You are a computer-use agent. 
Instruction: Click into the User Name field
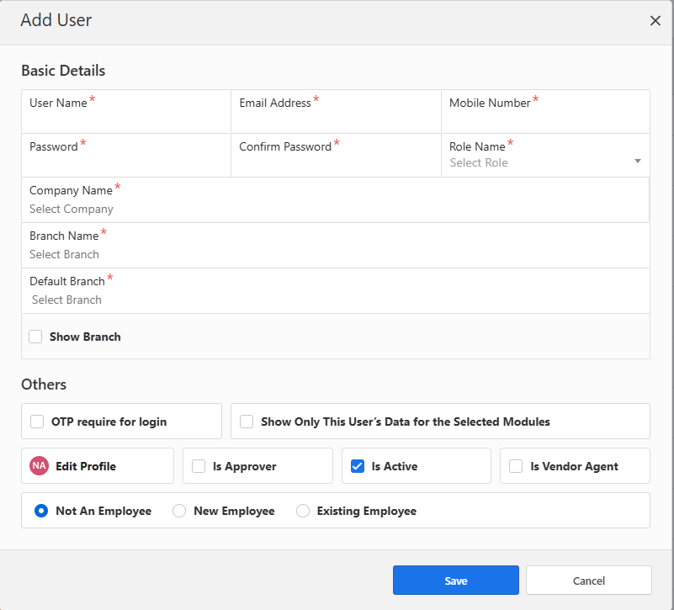tap(126, 119)
